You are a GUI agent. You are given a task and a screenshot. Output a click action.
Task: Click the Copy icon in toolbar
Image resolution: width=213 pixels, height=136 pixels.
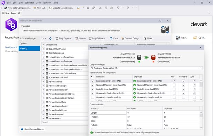tap(106, 8)
